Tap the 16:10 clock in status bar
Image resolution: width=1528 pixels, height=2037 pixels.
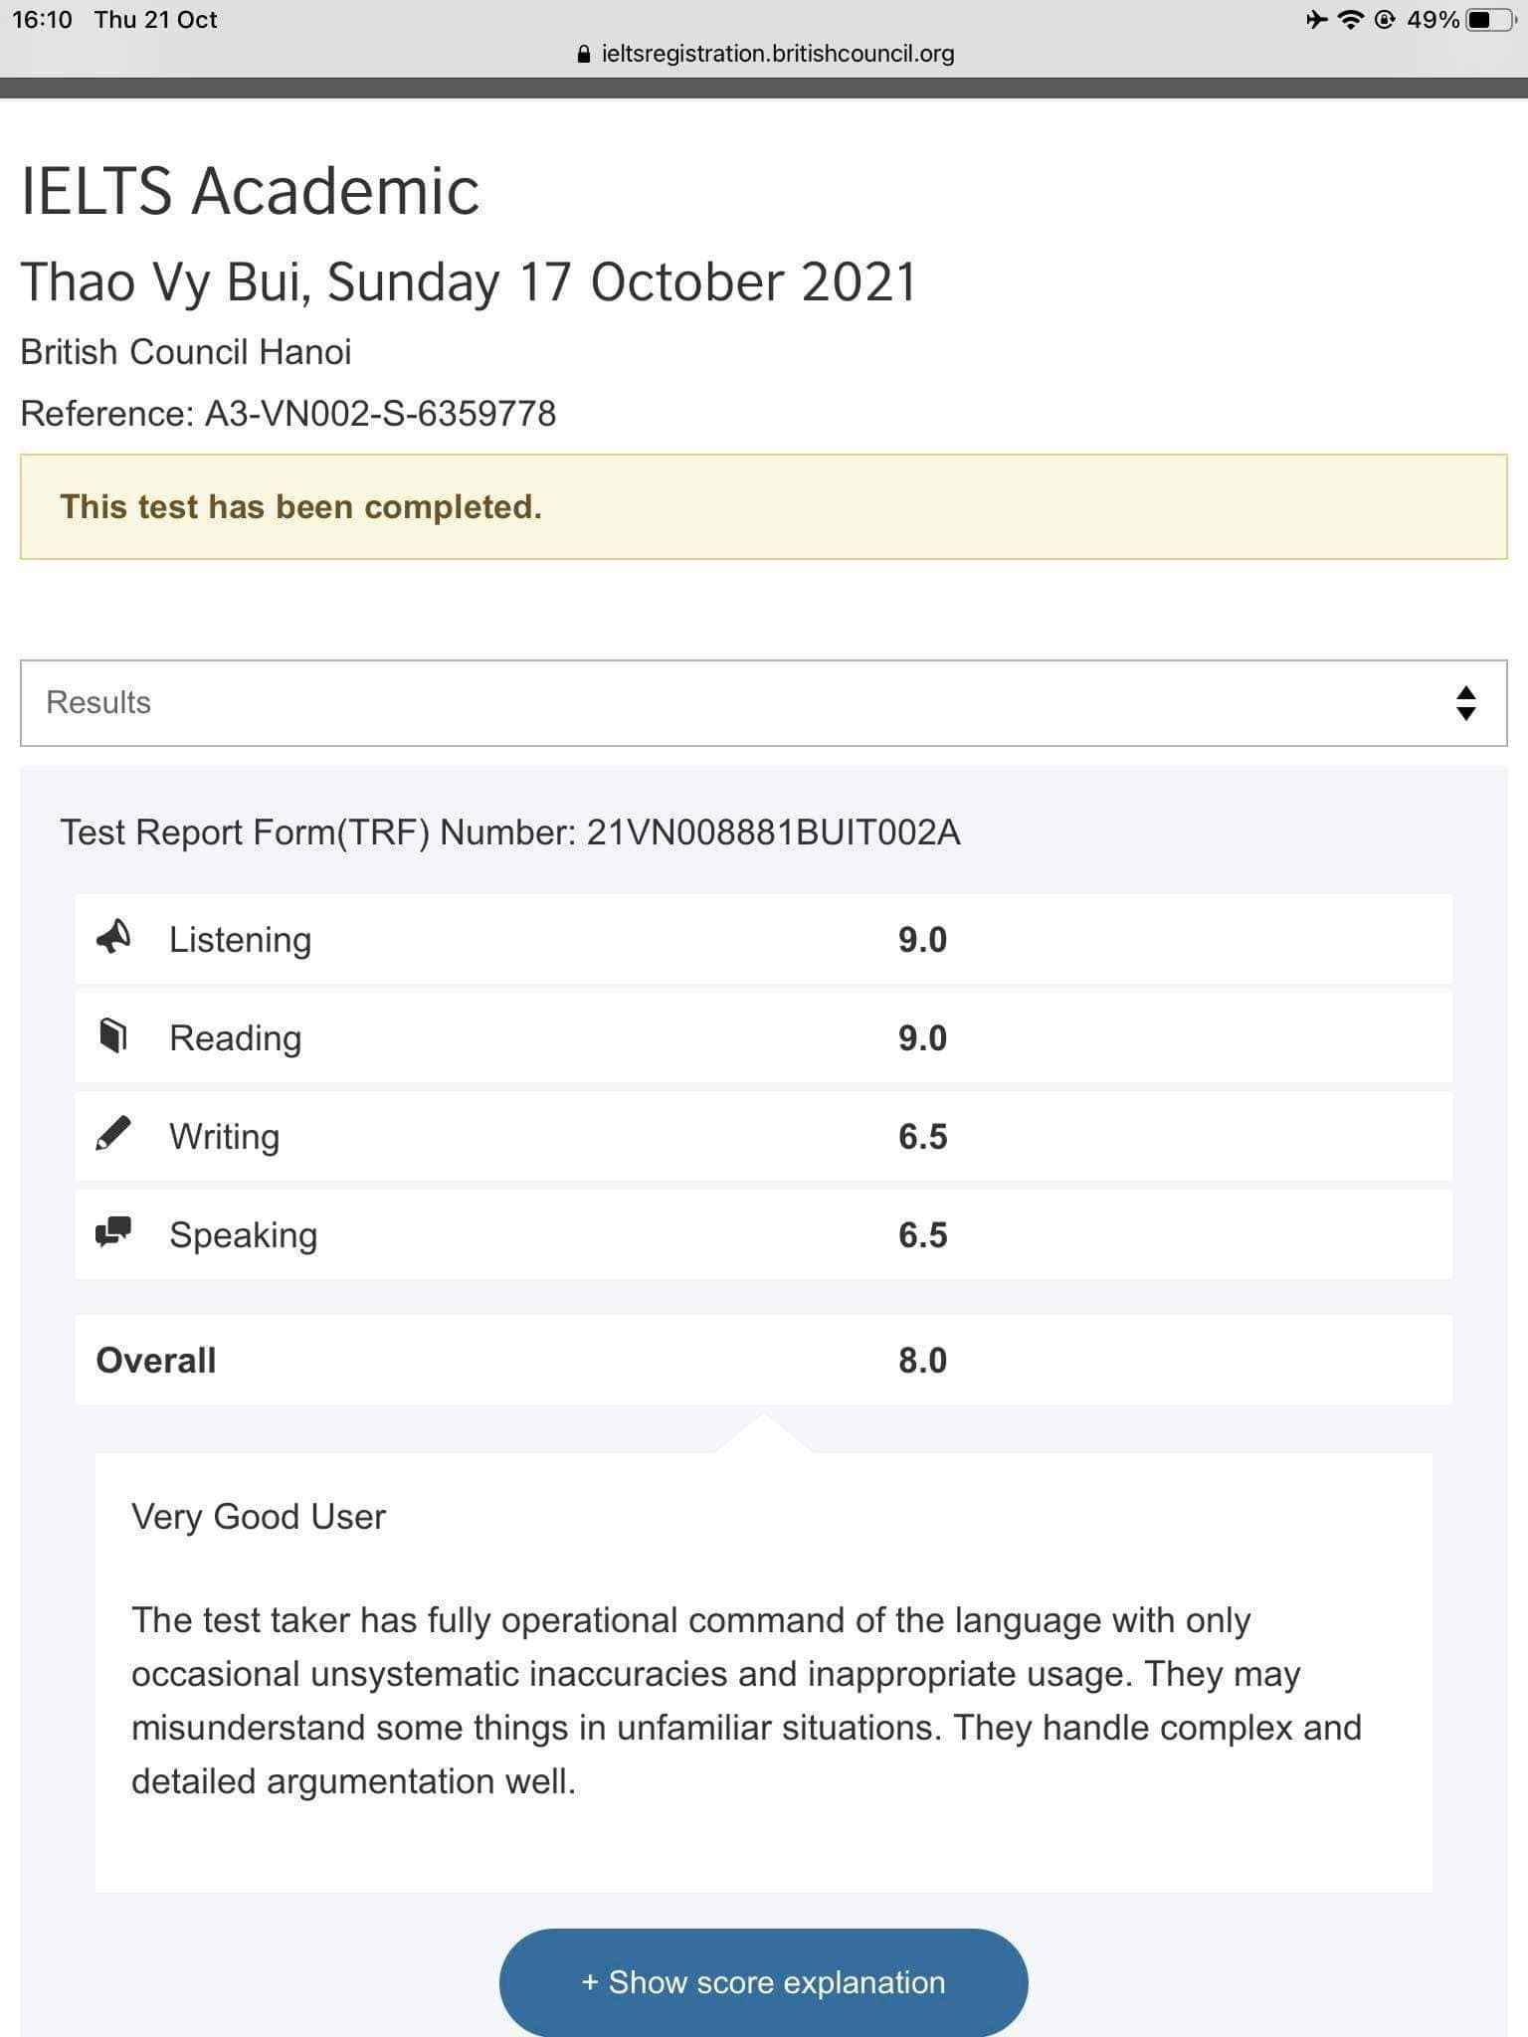coord(42,20)
